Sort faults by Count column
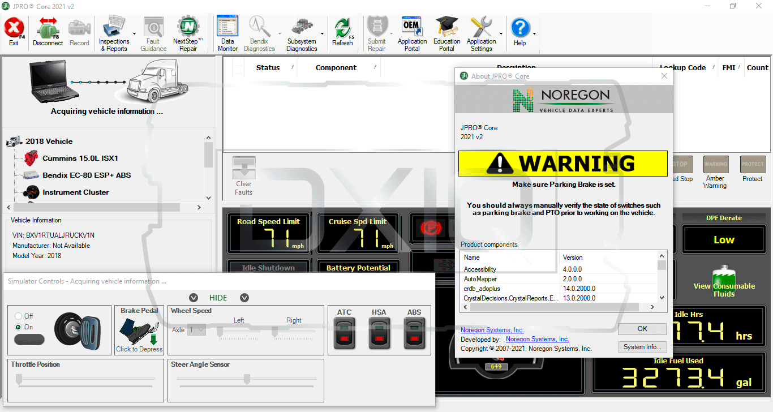Screen dimensions: 773x412 (758, 68)
